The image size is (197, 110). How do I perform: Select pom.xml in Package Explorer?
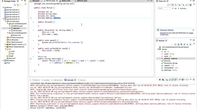11,58
